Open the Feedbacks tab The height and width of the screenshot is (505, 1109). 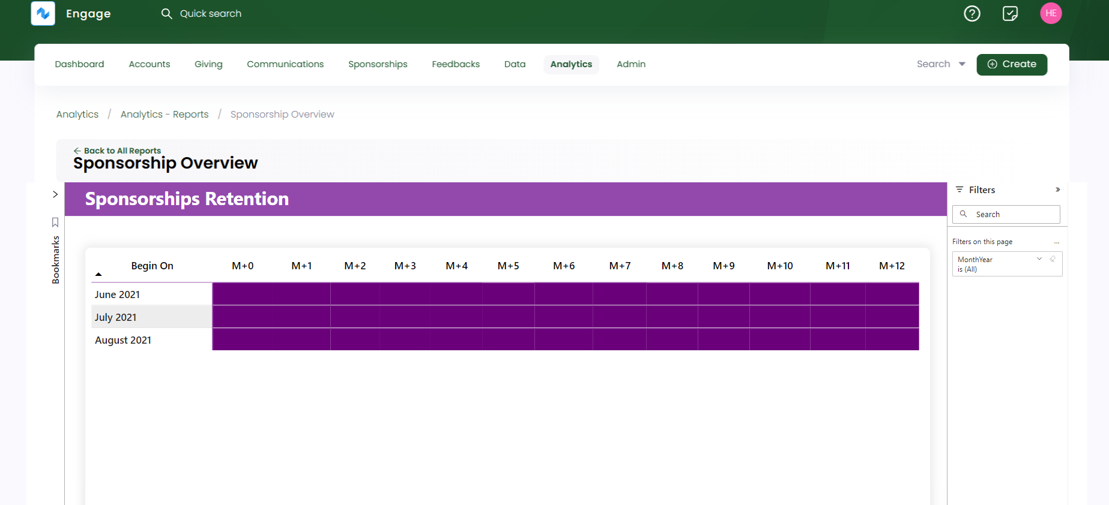(456, 64)
